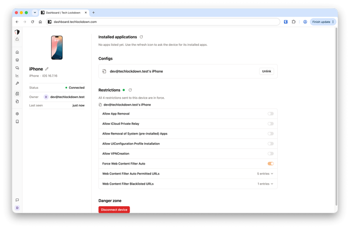Click the Installed applications heading
The height and width of the screenshot is (229, 350).
click(x=118, y=37)
